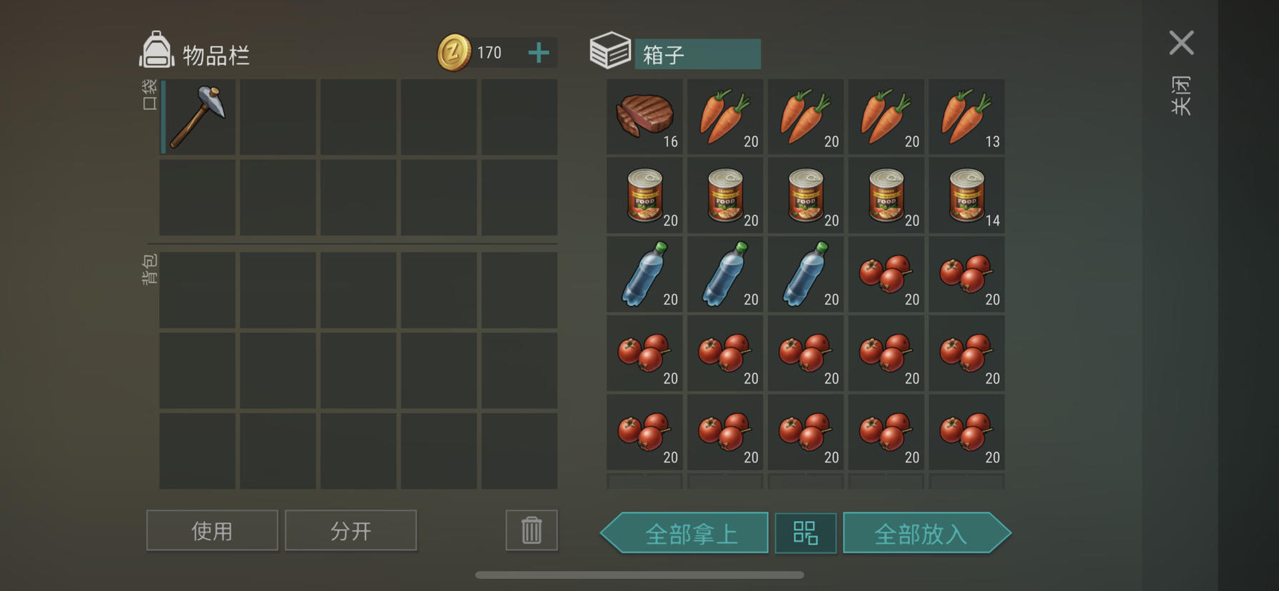Select the pickaxe in the pocket slot

coord(198,117)
